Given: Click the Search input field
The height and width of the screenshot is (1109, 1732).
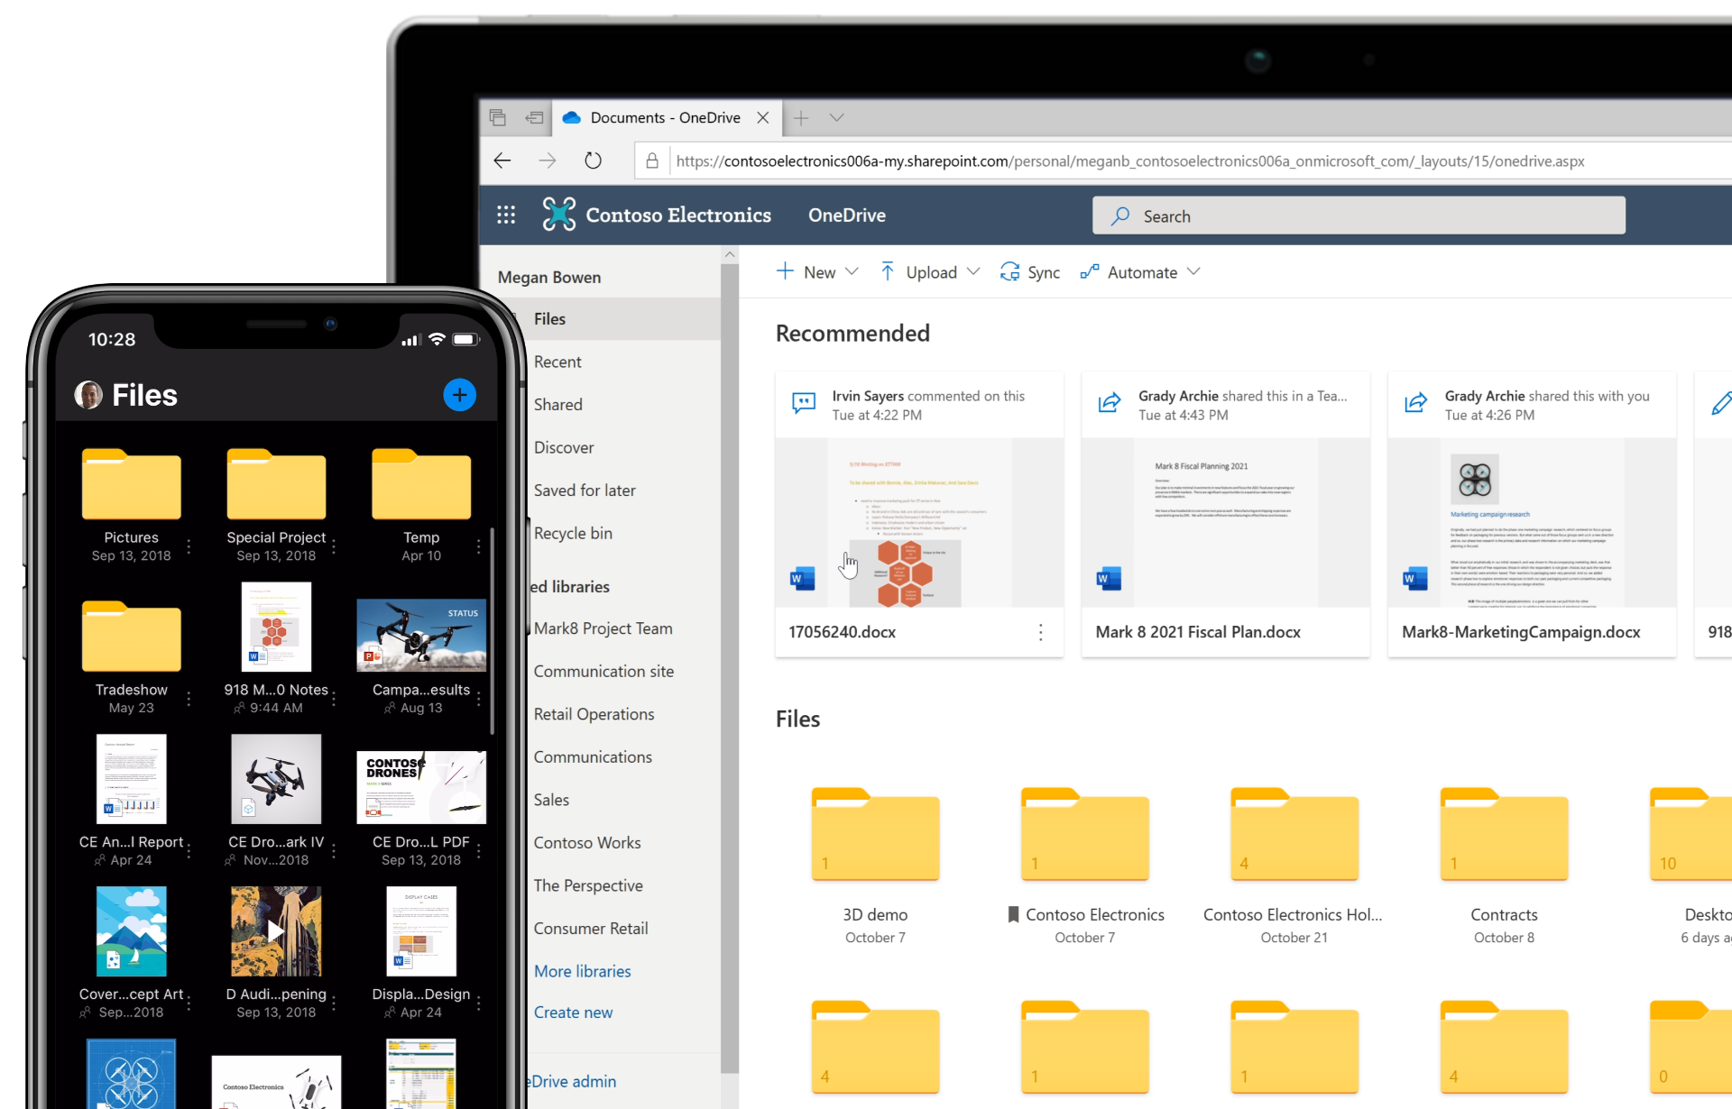Looking at the screenshot, I should point(1358,216).
